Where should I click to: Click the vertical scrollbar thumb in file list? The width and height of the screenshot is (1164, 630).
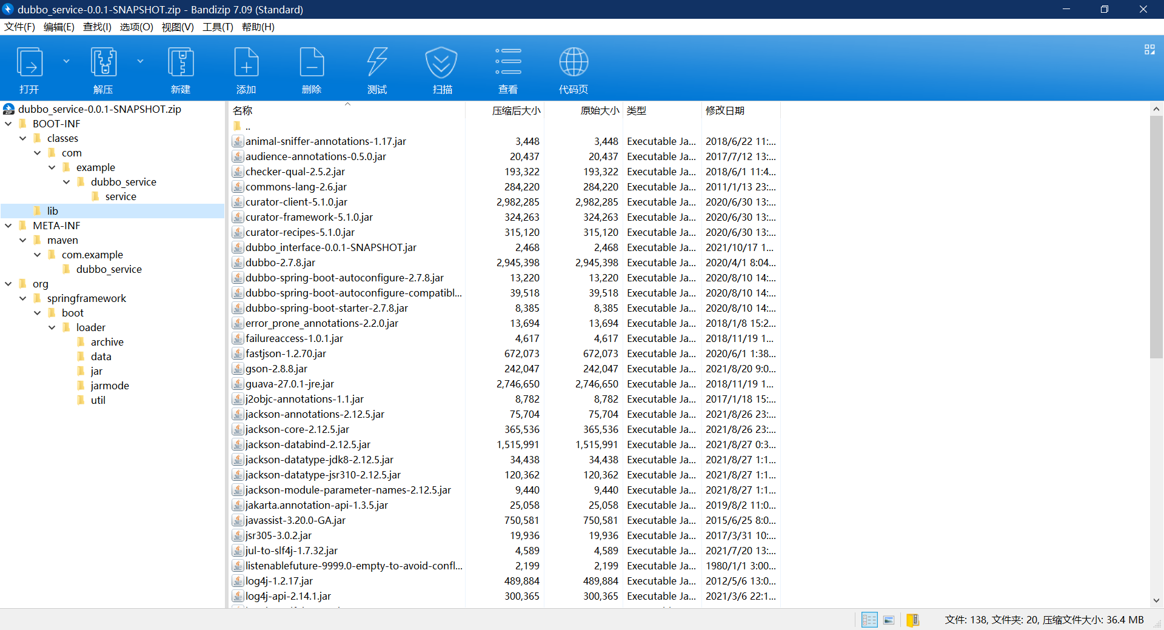pos(1156,236)
